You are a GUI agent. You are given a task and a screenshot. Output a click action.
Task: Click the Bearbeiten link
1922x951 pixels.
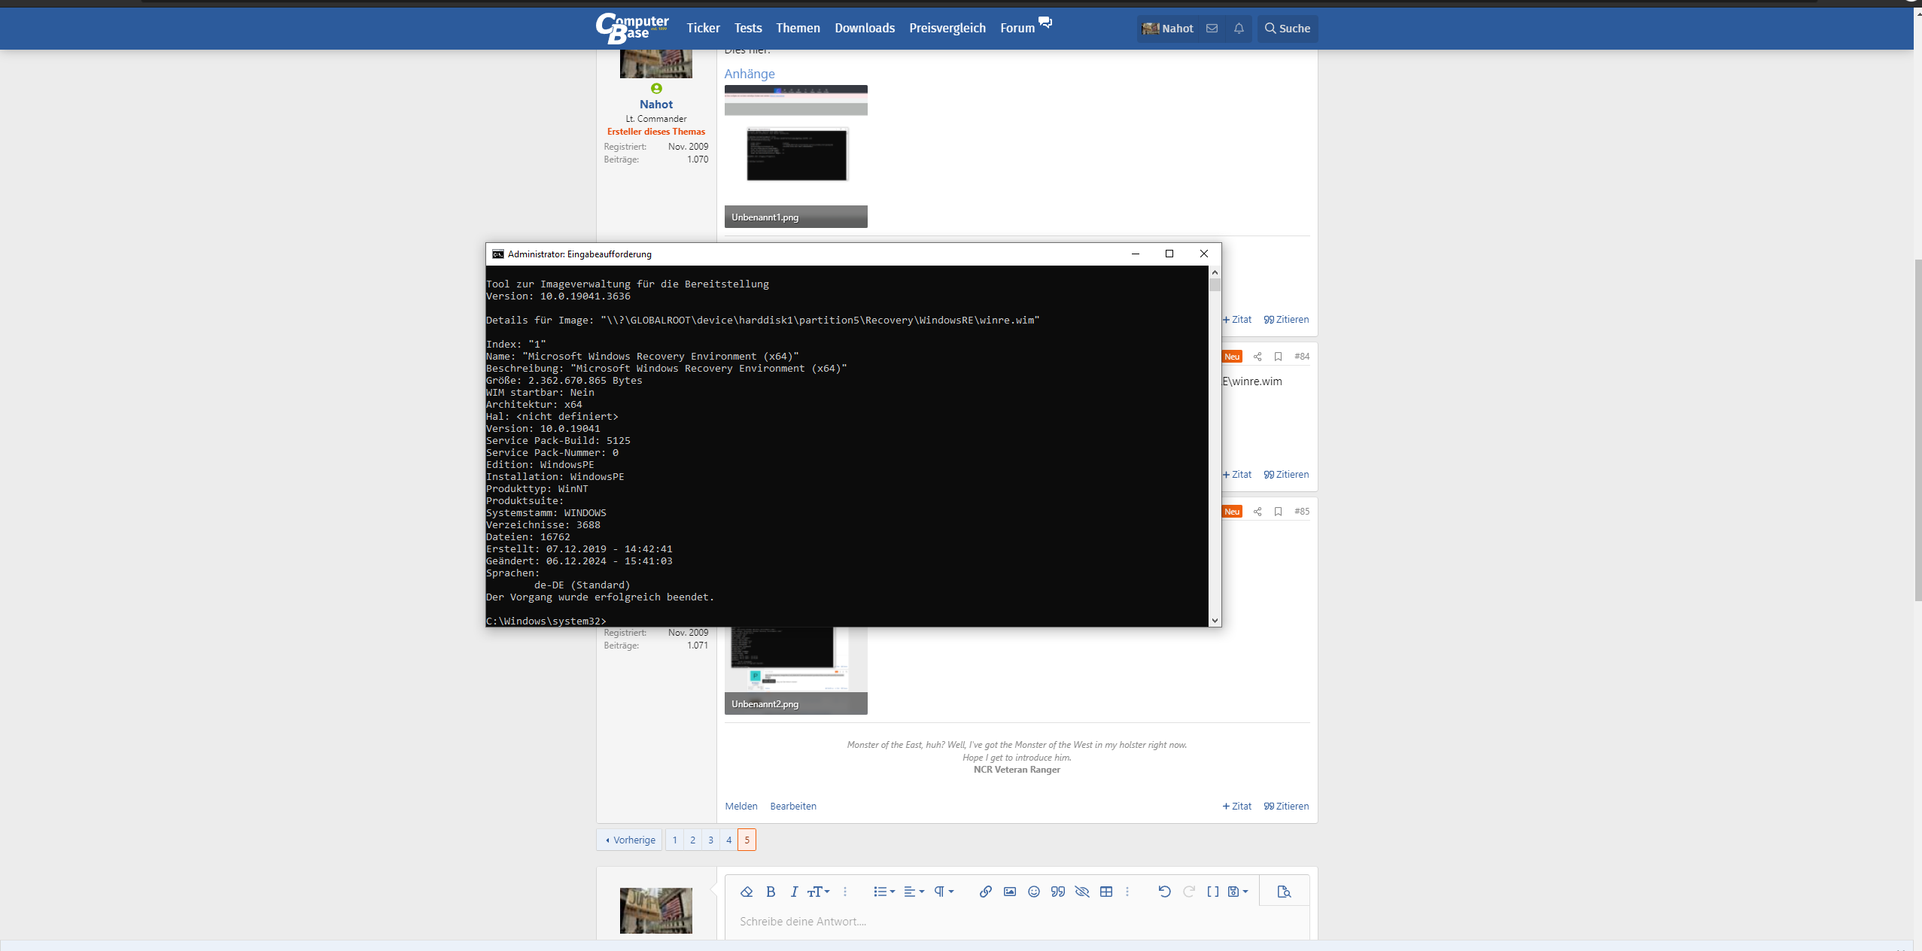(793, 806)
